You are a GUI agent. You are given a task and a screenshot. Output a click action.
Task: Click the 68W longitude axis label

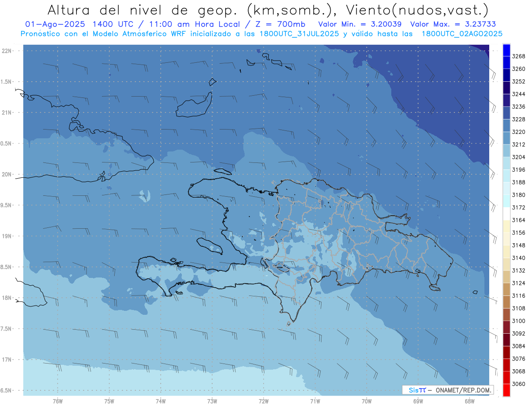(x=469, y=401)
